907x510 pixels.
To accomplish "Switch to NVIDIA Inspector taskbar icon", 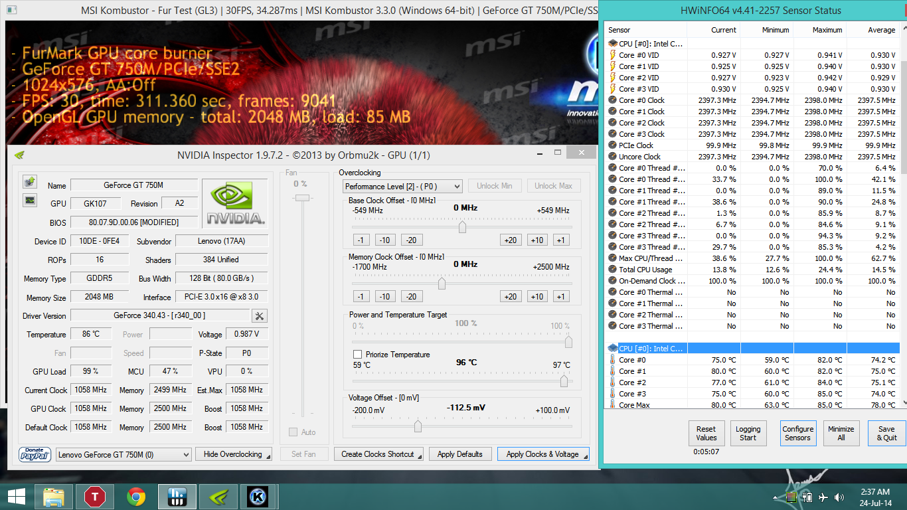I will pos(218,497).
